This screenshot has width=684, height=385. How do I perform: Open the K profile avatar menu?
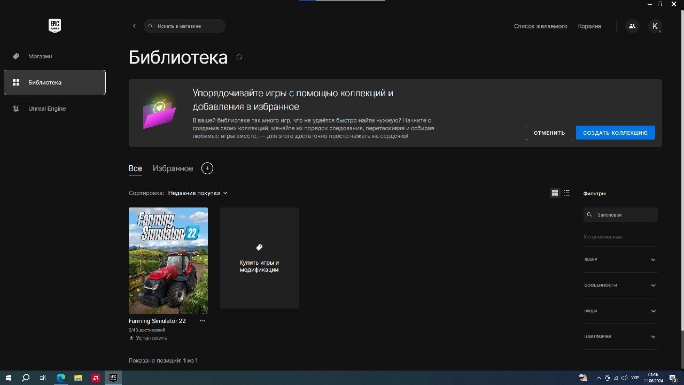655,26
